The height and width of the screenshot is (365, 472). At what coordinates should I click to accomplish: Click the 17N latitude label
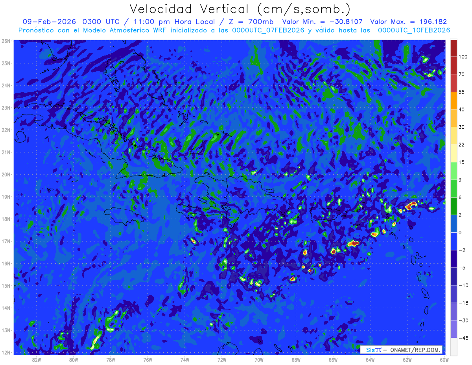(x=6, y=241)
